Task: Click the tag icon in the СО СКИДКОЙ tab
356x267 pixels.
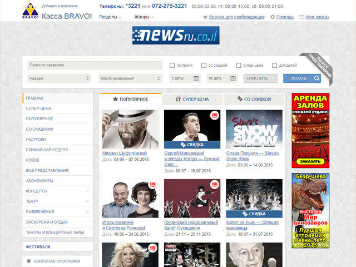Action: 240,99
